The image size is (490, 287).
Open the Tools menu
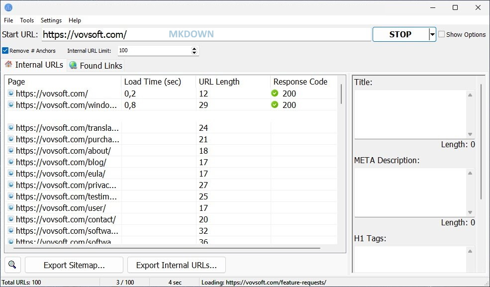pyautogui.click(x=27, y=20)
